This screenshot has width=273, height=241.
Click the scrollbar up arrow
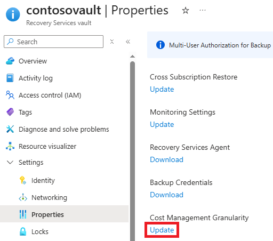pos(132,57)
